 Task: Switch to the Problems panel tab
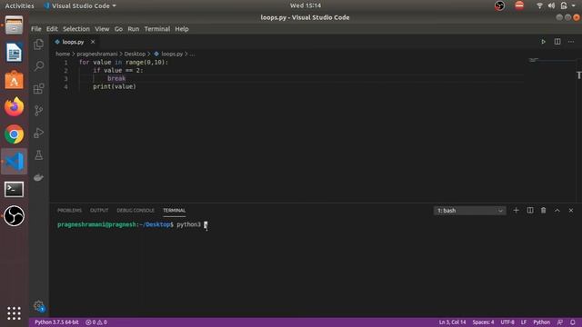69,210
